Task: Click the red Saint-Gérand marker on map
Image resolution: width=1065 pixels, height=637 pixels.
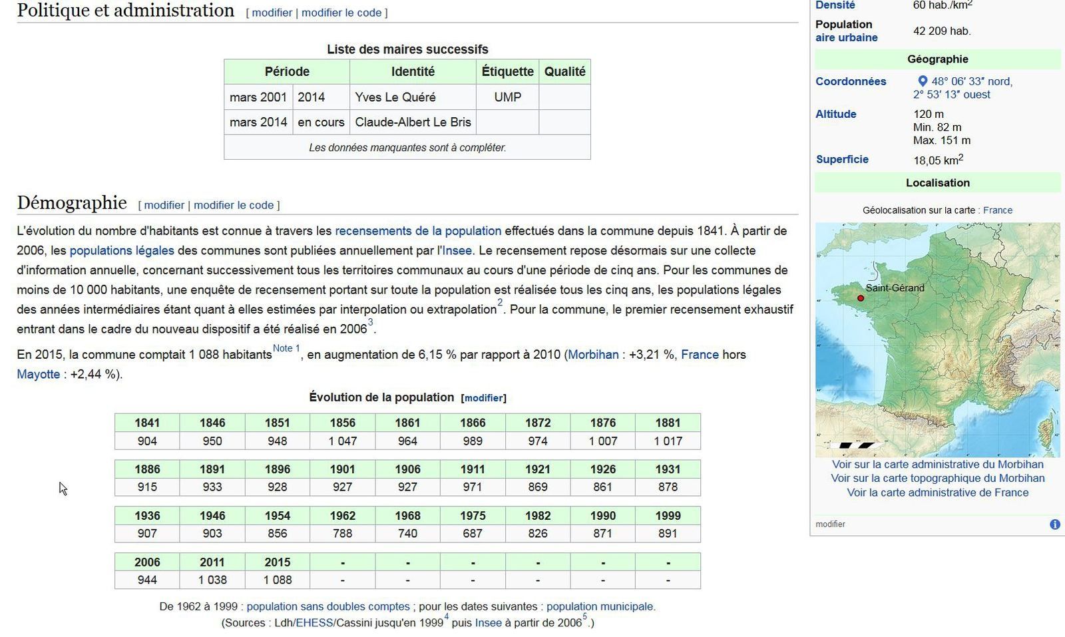Action: [860, 298]
